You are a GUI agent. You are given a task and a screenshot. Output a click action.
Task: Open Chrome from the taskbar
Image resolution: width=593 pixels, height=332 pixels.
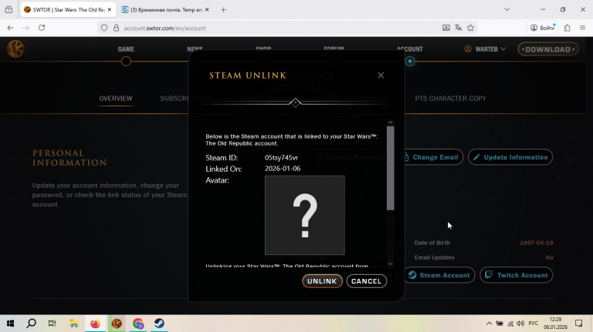pos(138,324)
